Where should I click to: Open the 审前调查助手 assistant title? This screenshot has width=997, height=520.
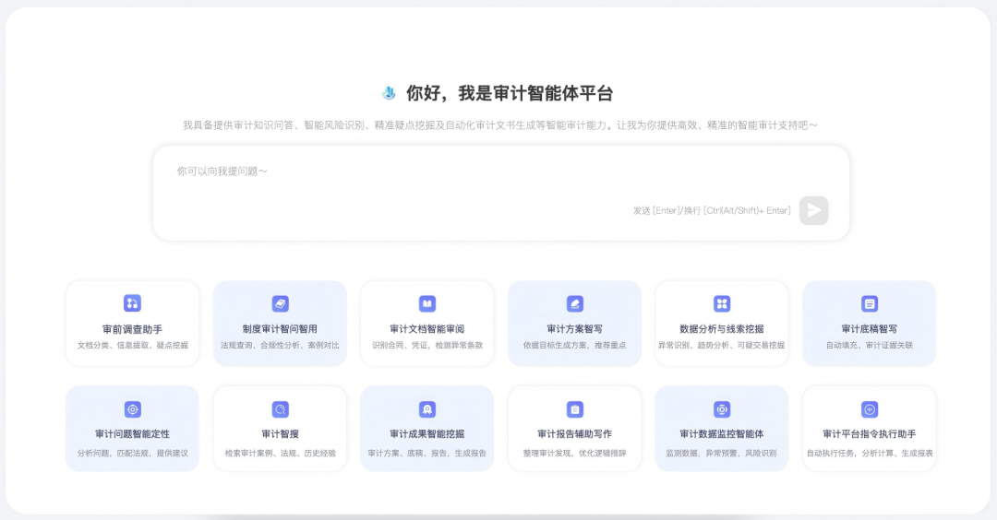pyautogui.click(x=132, y=329)
